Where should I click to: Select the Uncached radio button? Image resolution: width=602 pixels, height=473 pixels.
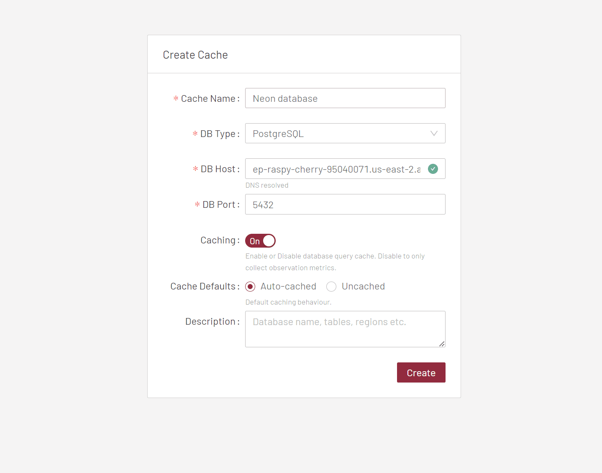tap(331, 287)
